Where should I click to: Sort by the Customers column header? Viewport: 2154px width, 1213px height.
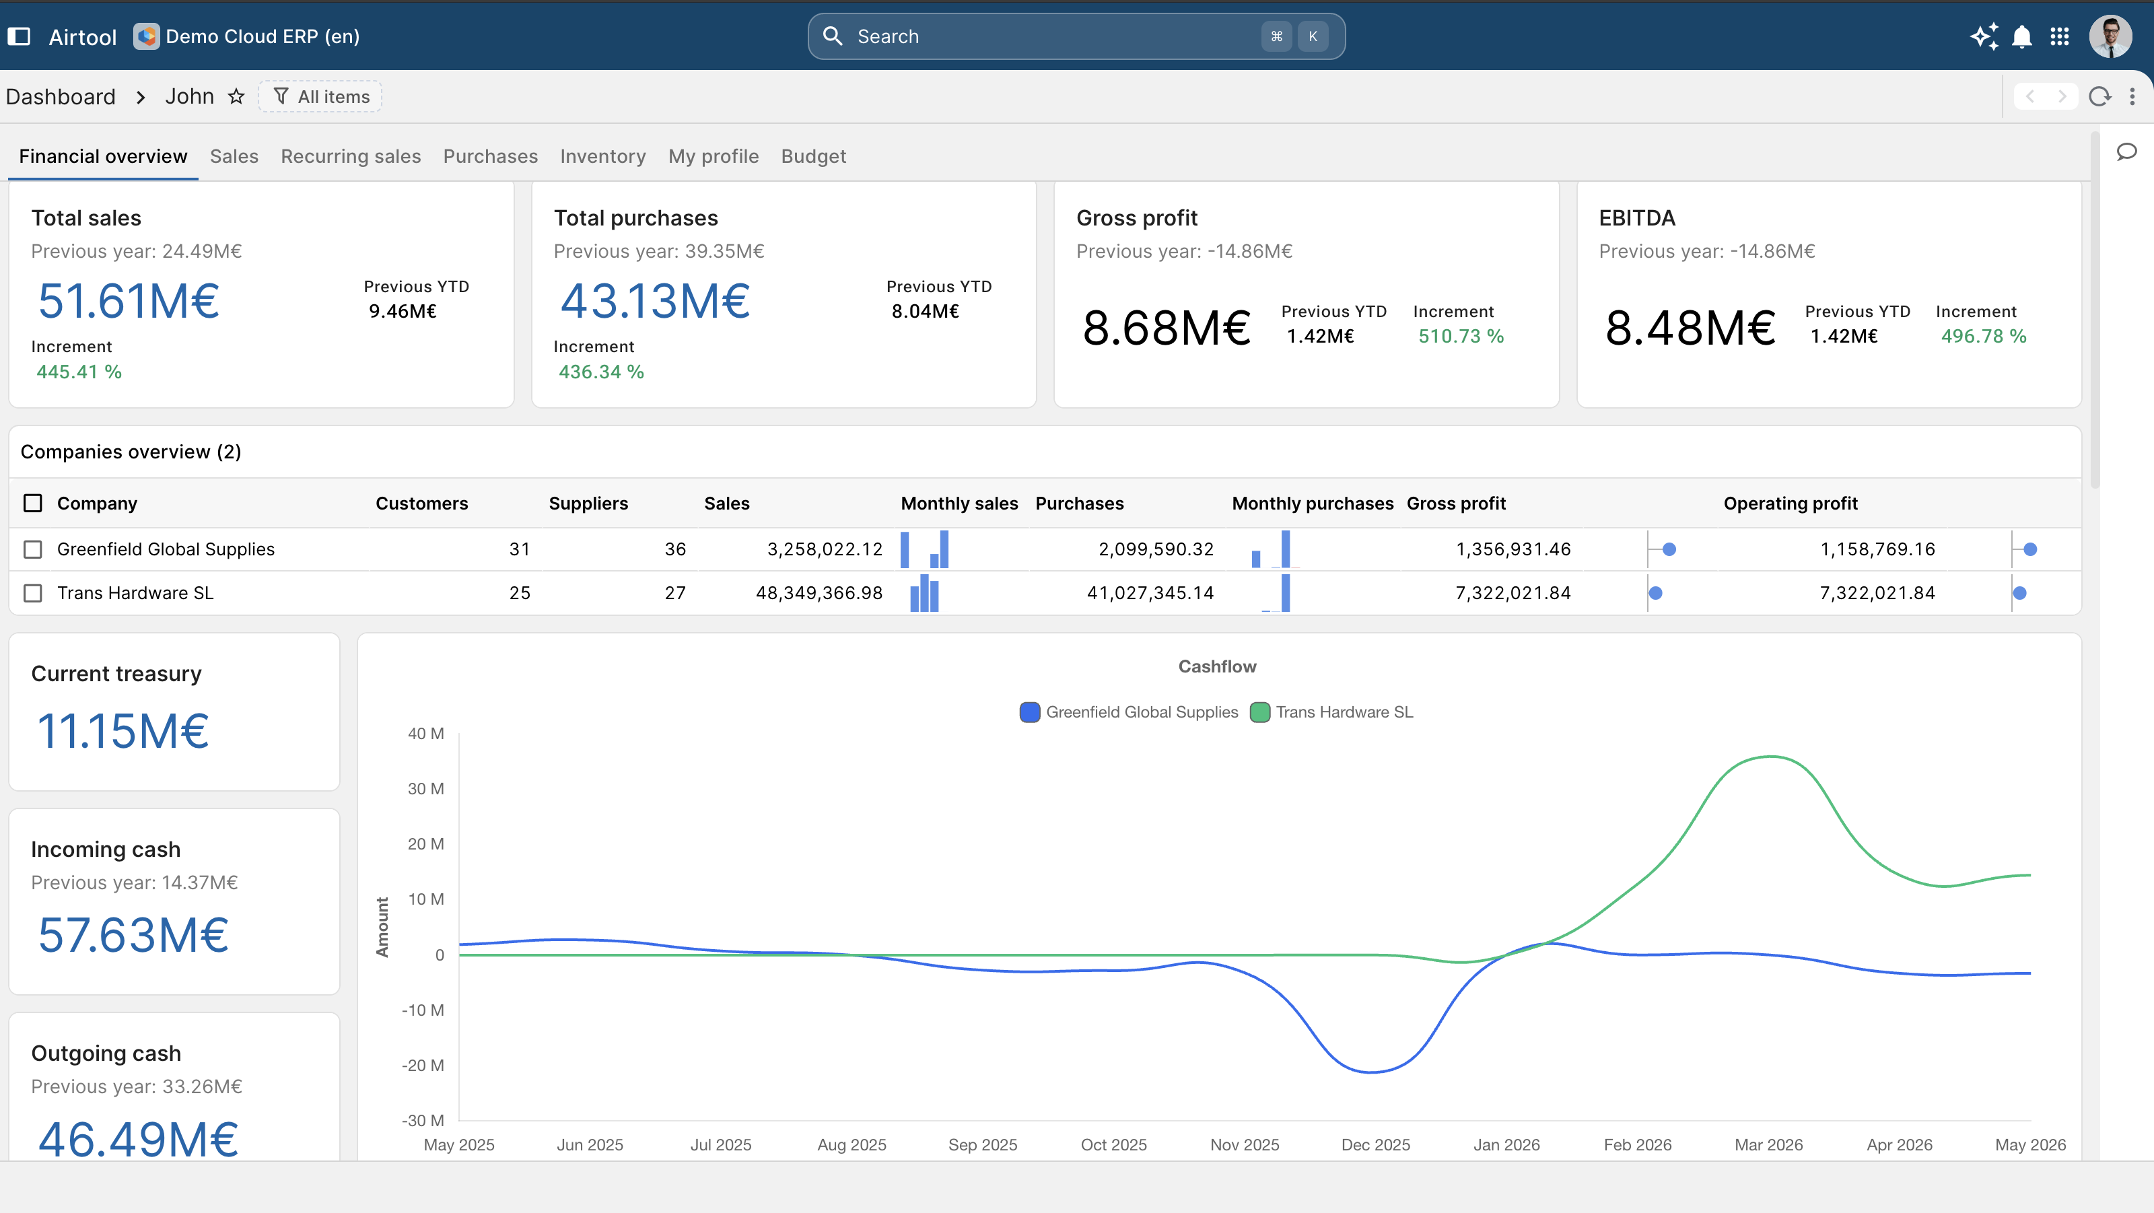coord(421,504)
